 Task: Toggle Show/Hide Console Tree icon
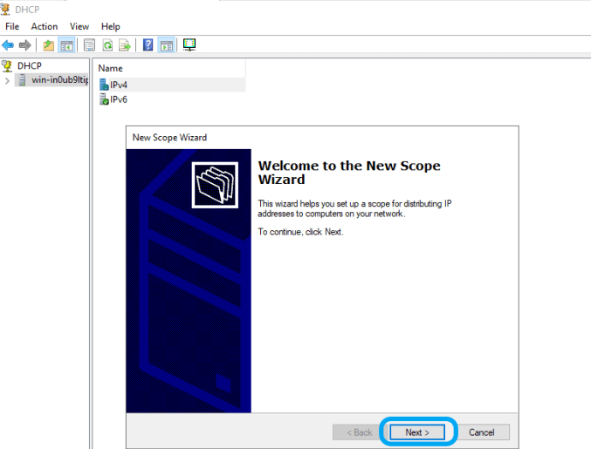(x=66, y=45)
